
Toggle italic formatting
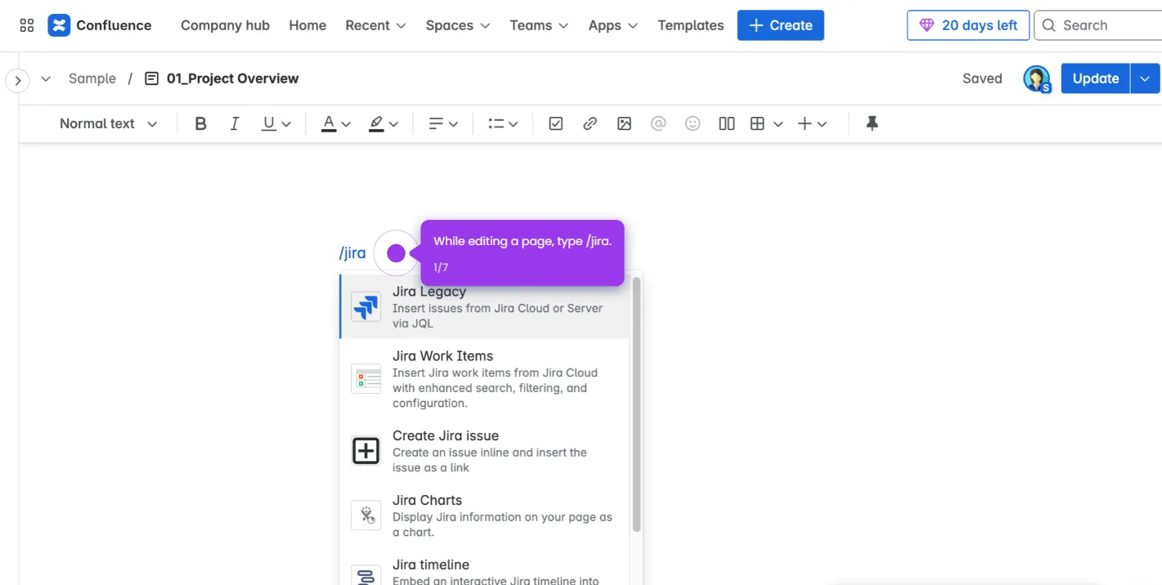[x=235, y=123]
